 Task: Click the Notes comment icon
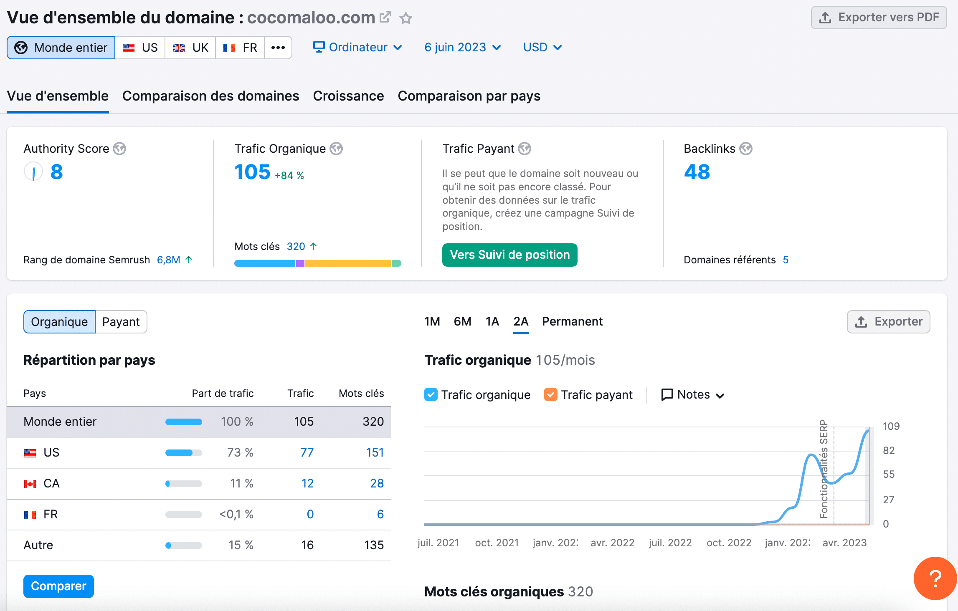667,394
